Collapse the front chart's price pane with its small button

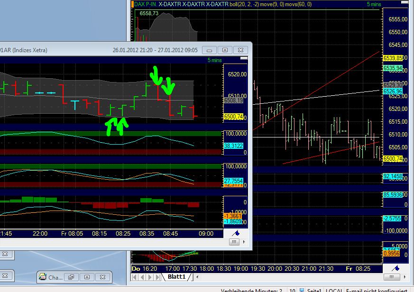point(244,58)
